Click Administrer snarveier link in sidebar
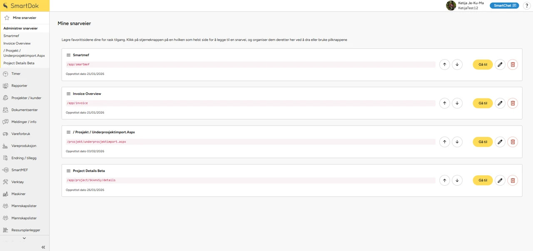The height and width of the screenshot is (251, 533). pyautogui.click(x=20, y=28)
